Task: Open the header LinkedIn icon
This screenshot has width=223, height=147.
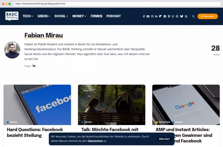Action: tap(156, 16)
